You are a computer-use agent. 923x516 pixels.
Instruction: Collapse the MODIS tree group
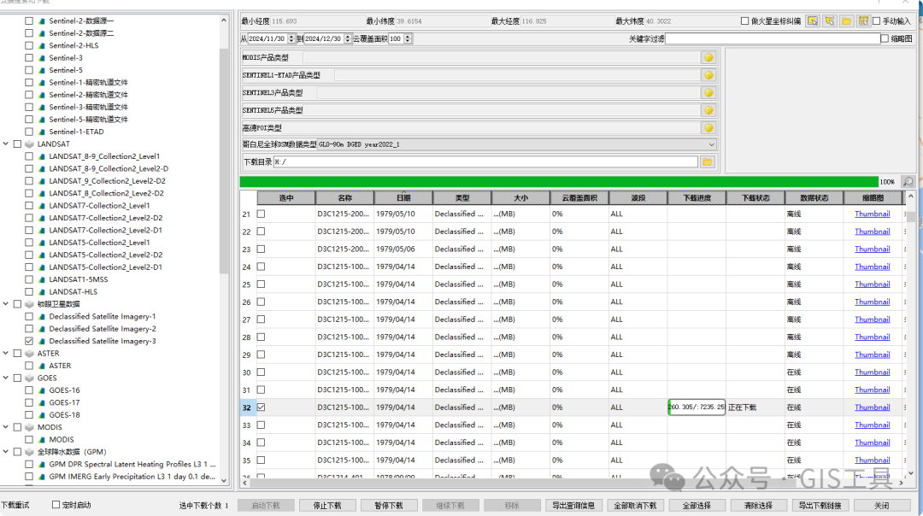[x=6, y=428]
